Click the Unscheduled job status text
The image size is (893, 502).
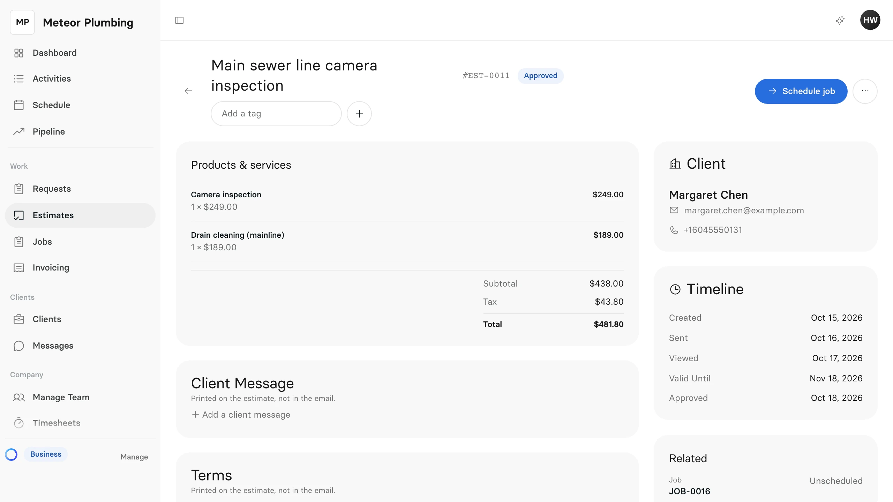(x=836, y=481)
